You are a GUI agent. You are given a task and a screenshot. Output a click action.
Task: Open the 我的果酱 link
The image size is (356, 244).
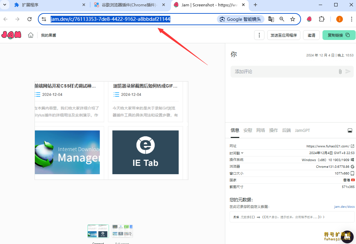49,35
